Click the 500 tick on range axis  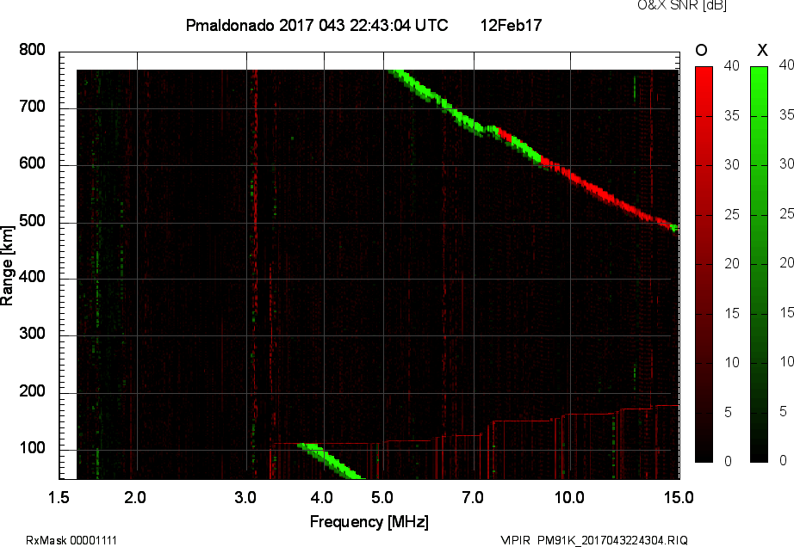pos(32,221)
